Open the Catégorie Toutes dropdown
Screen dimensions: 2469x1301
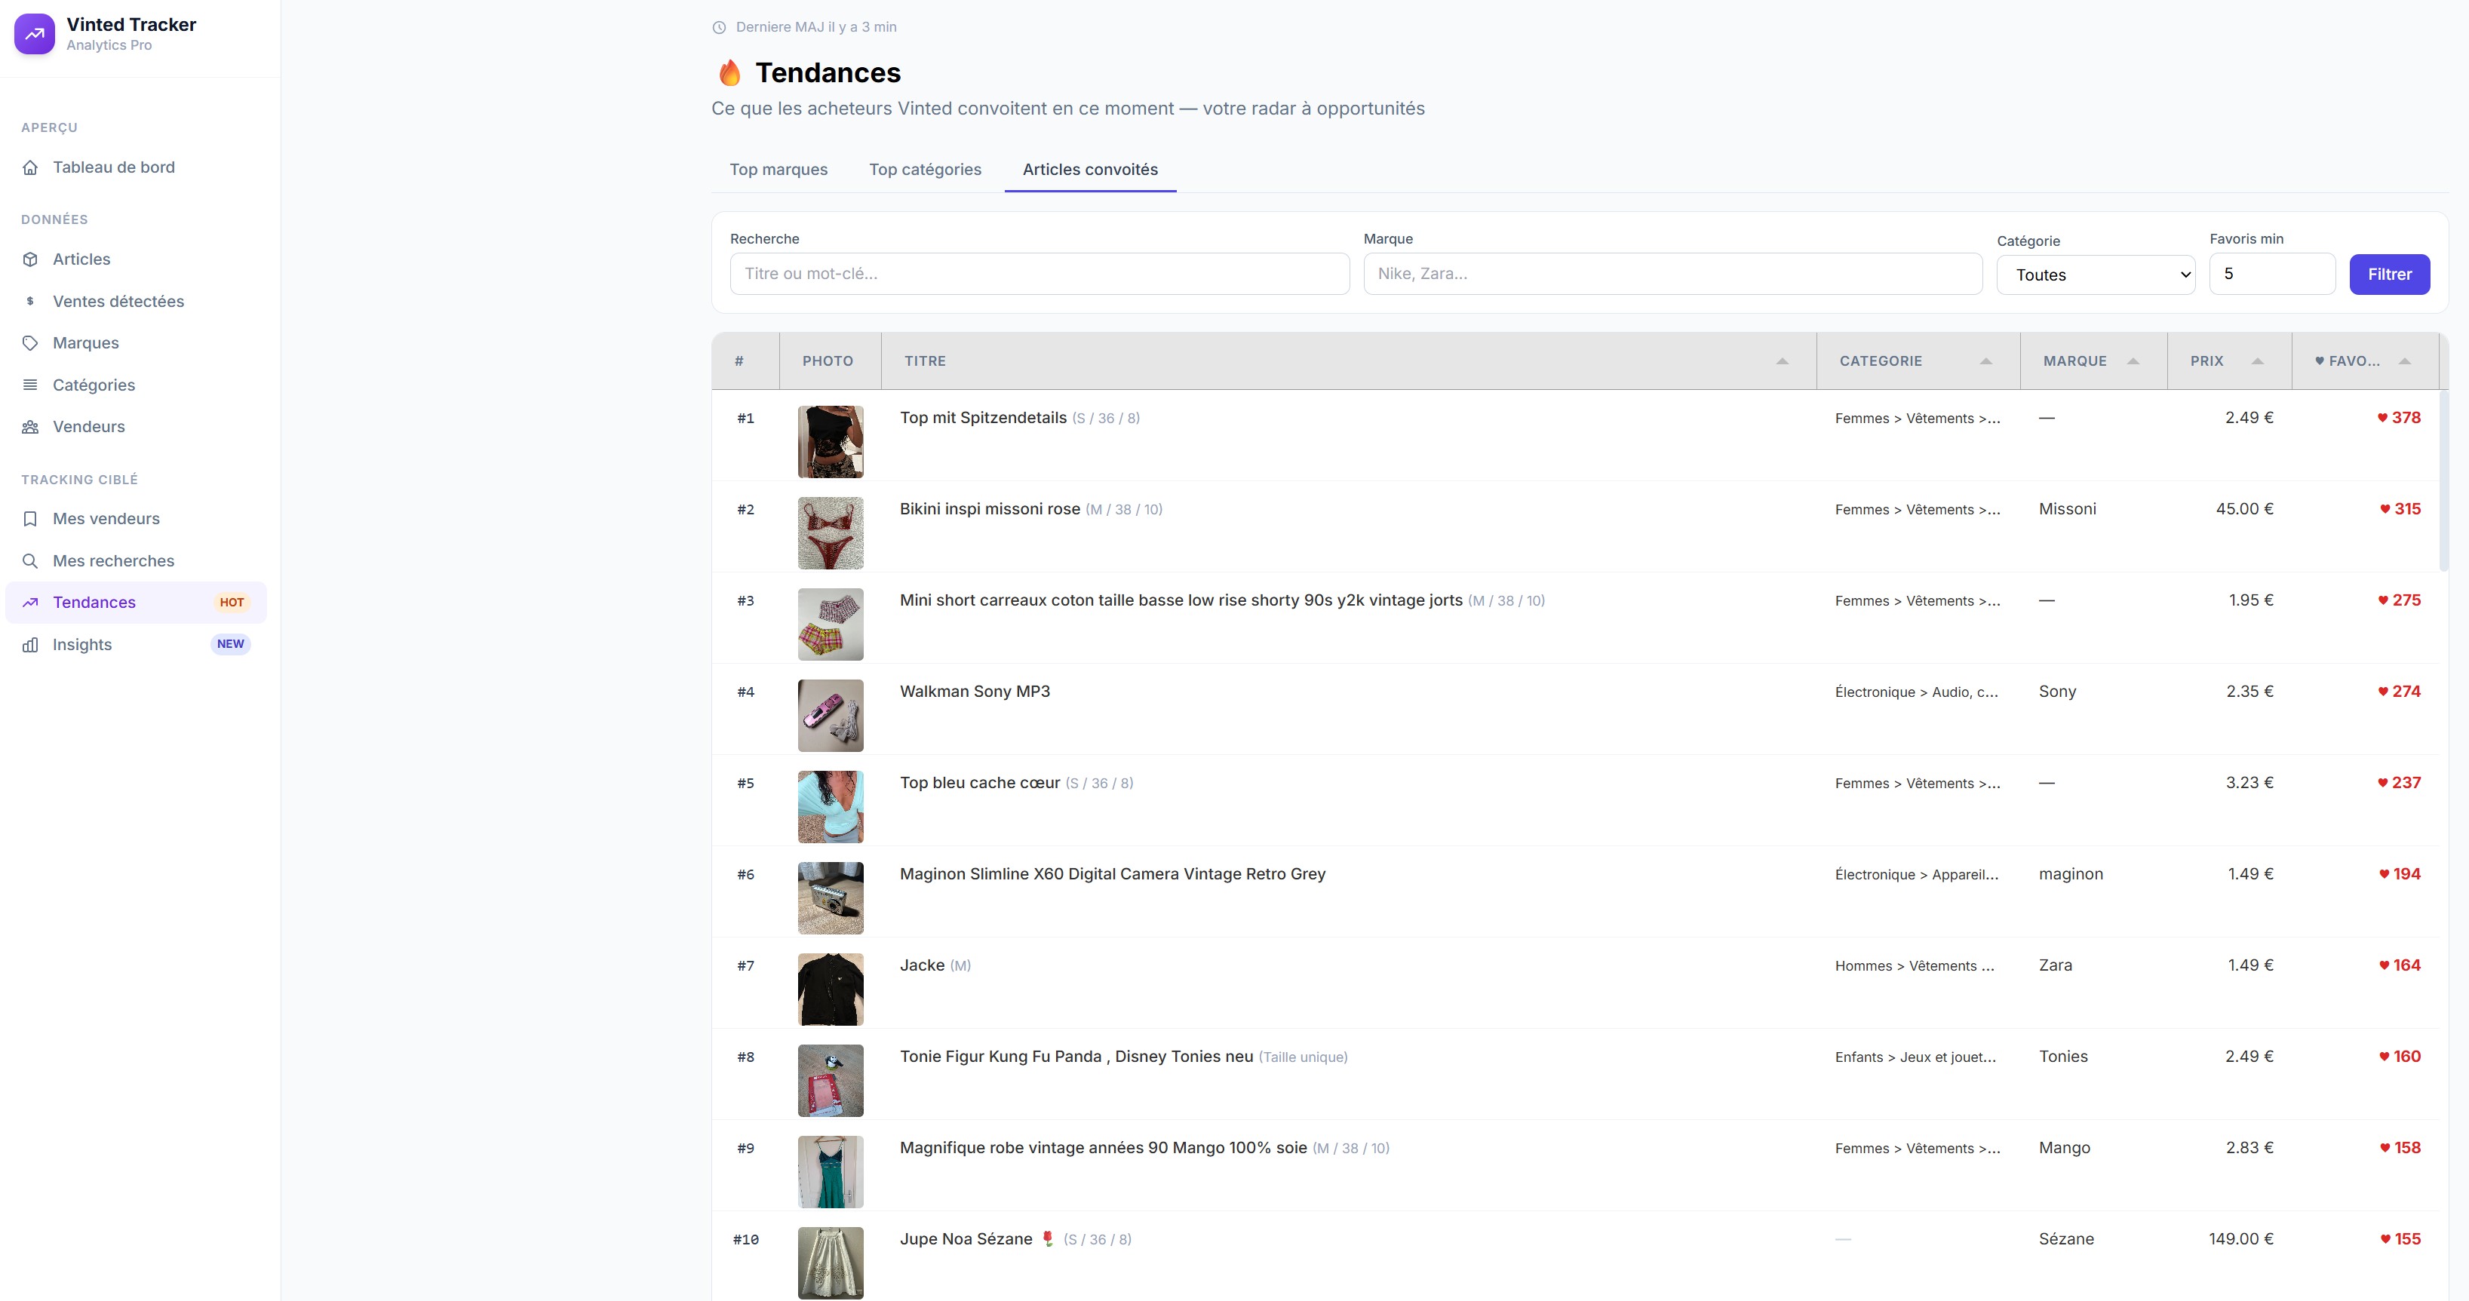2095,275
